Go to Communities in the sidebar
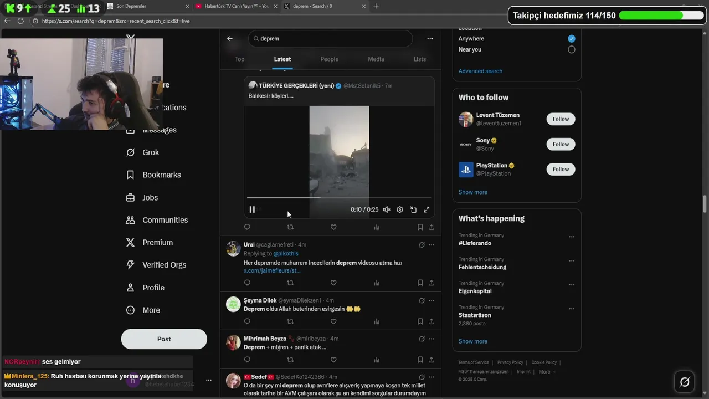 157,220
